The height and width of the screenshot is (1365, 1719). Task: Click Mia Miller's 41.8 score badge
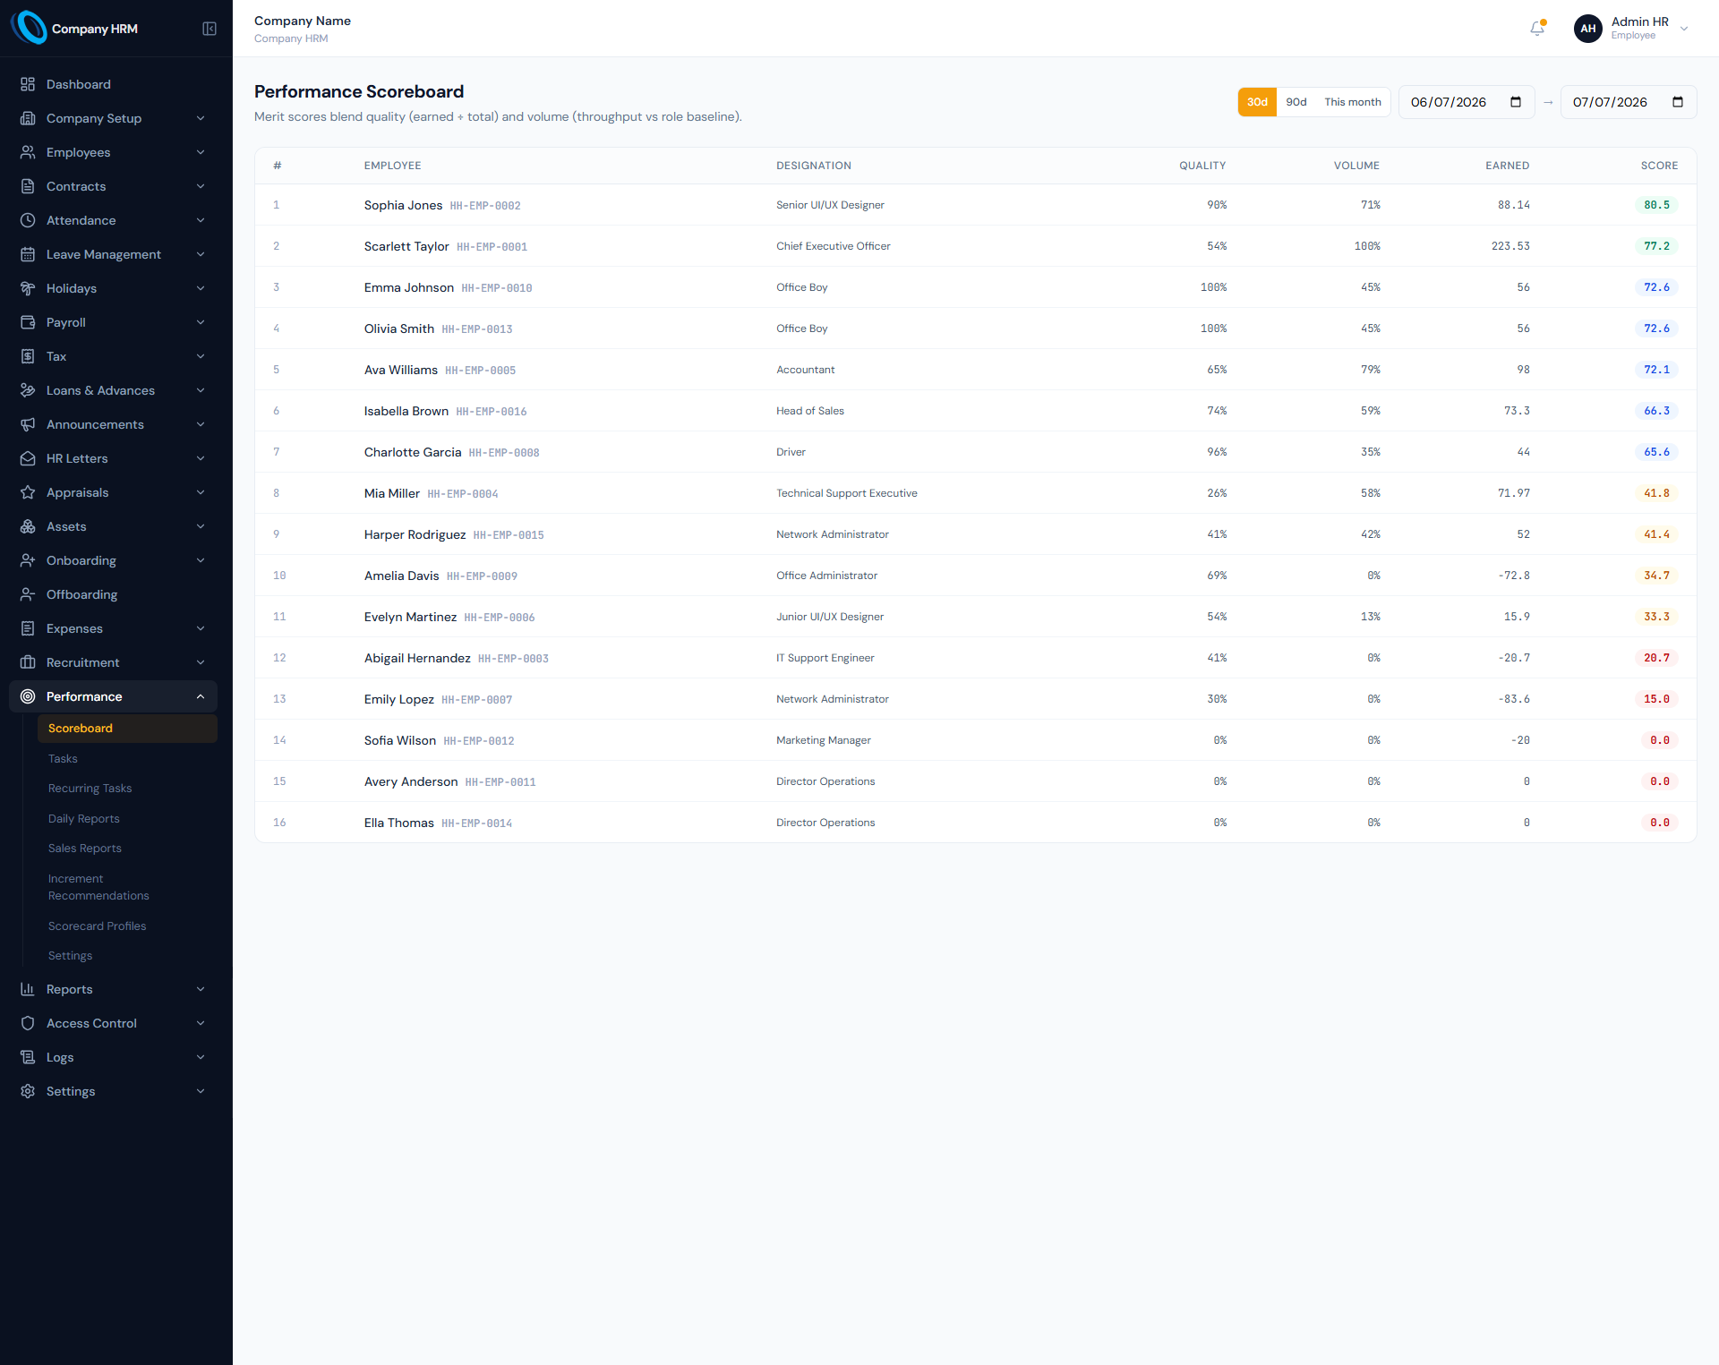[x=1656, y=493]
